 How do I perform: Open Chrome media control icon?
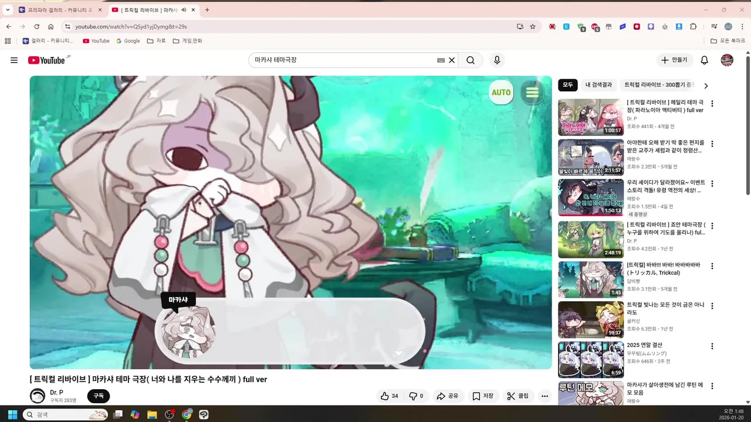click(714, 26)
